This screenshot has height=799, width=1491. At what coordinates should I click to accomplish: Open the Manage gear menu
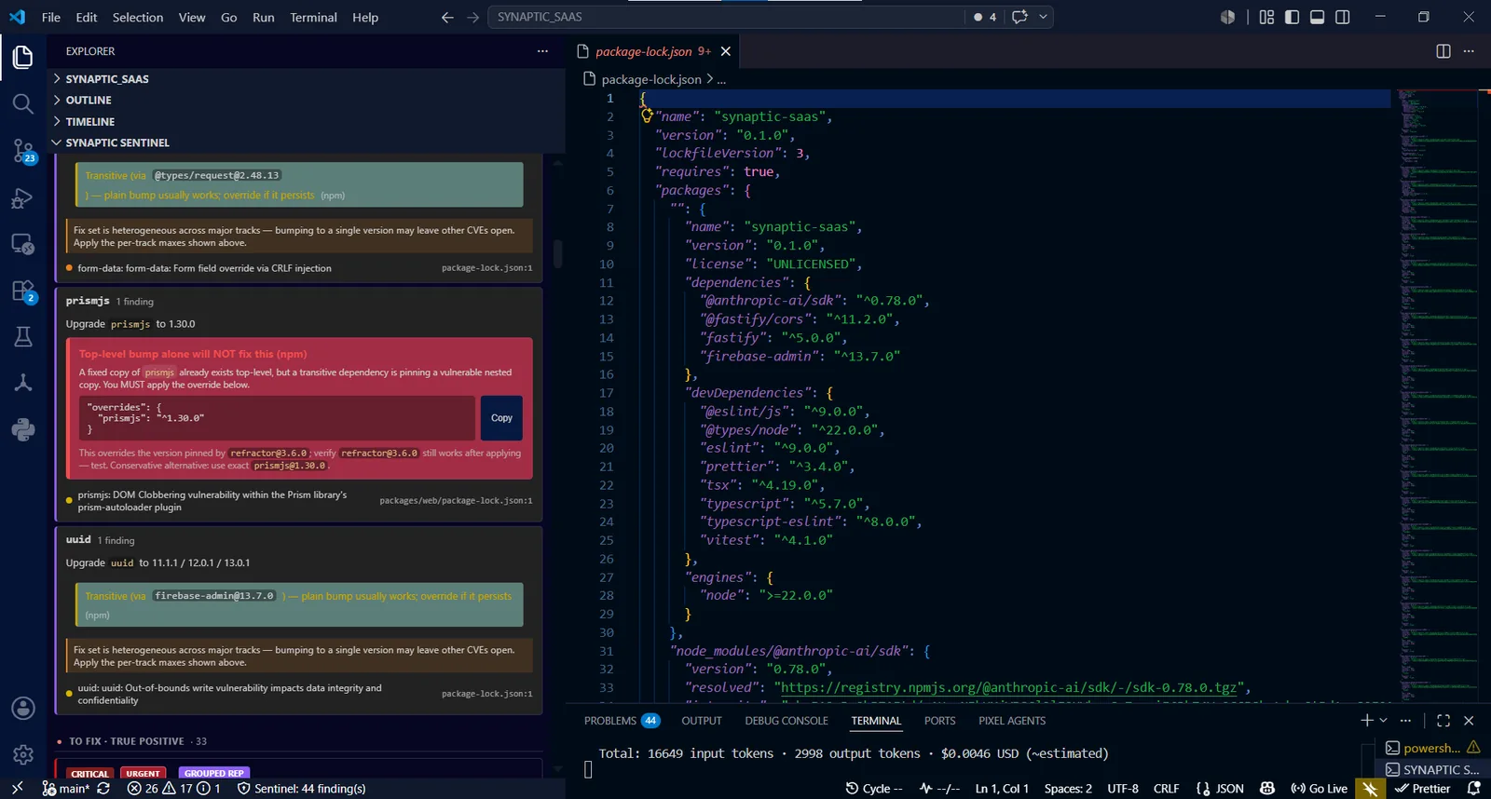(x=23, y=754)
